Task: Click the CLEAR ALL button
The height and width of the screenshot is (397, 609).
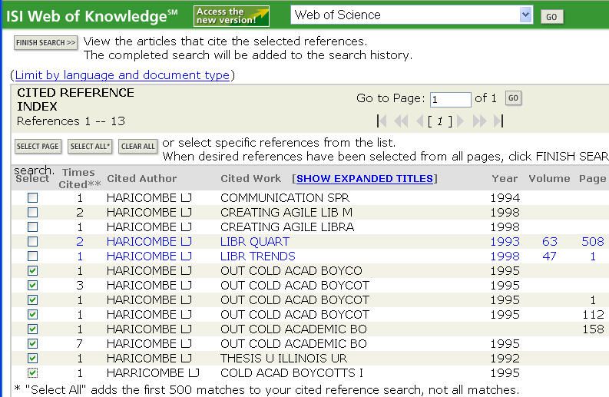Action: click(x=138, y=147)
